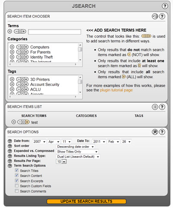Open help for Date from
Image resolution: width=173 pixels, height=208 pixels.
(x=10, y=141)
